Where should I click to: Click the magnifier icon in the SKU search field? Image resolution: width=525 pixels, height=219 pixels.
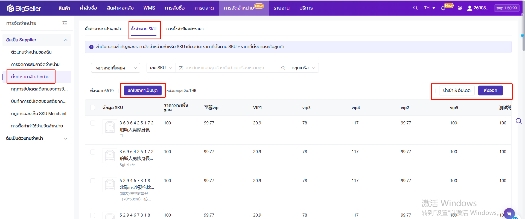point(283,68)
